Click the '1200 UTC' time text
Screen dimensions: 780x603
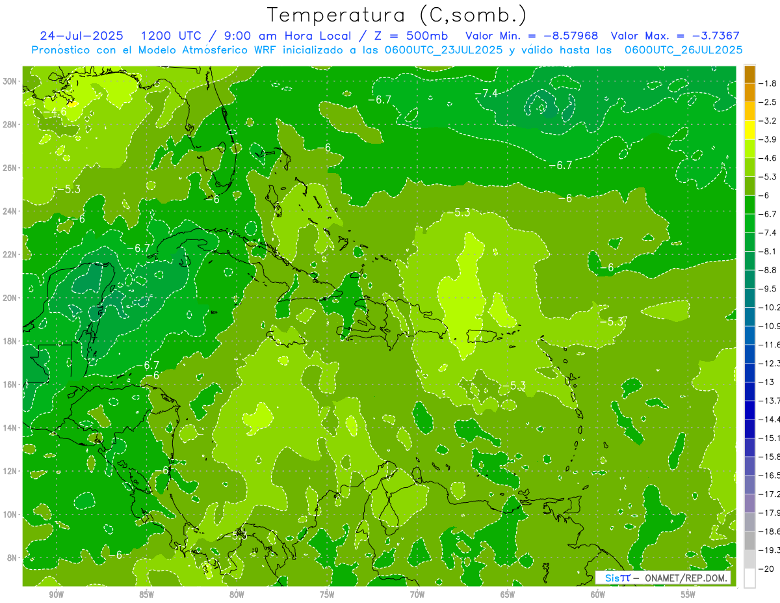pos(171,36)
